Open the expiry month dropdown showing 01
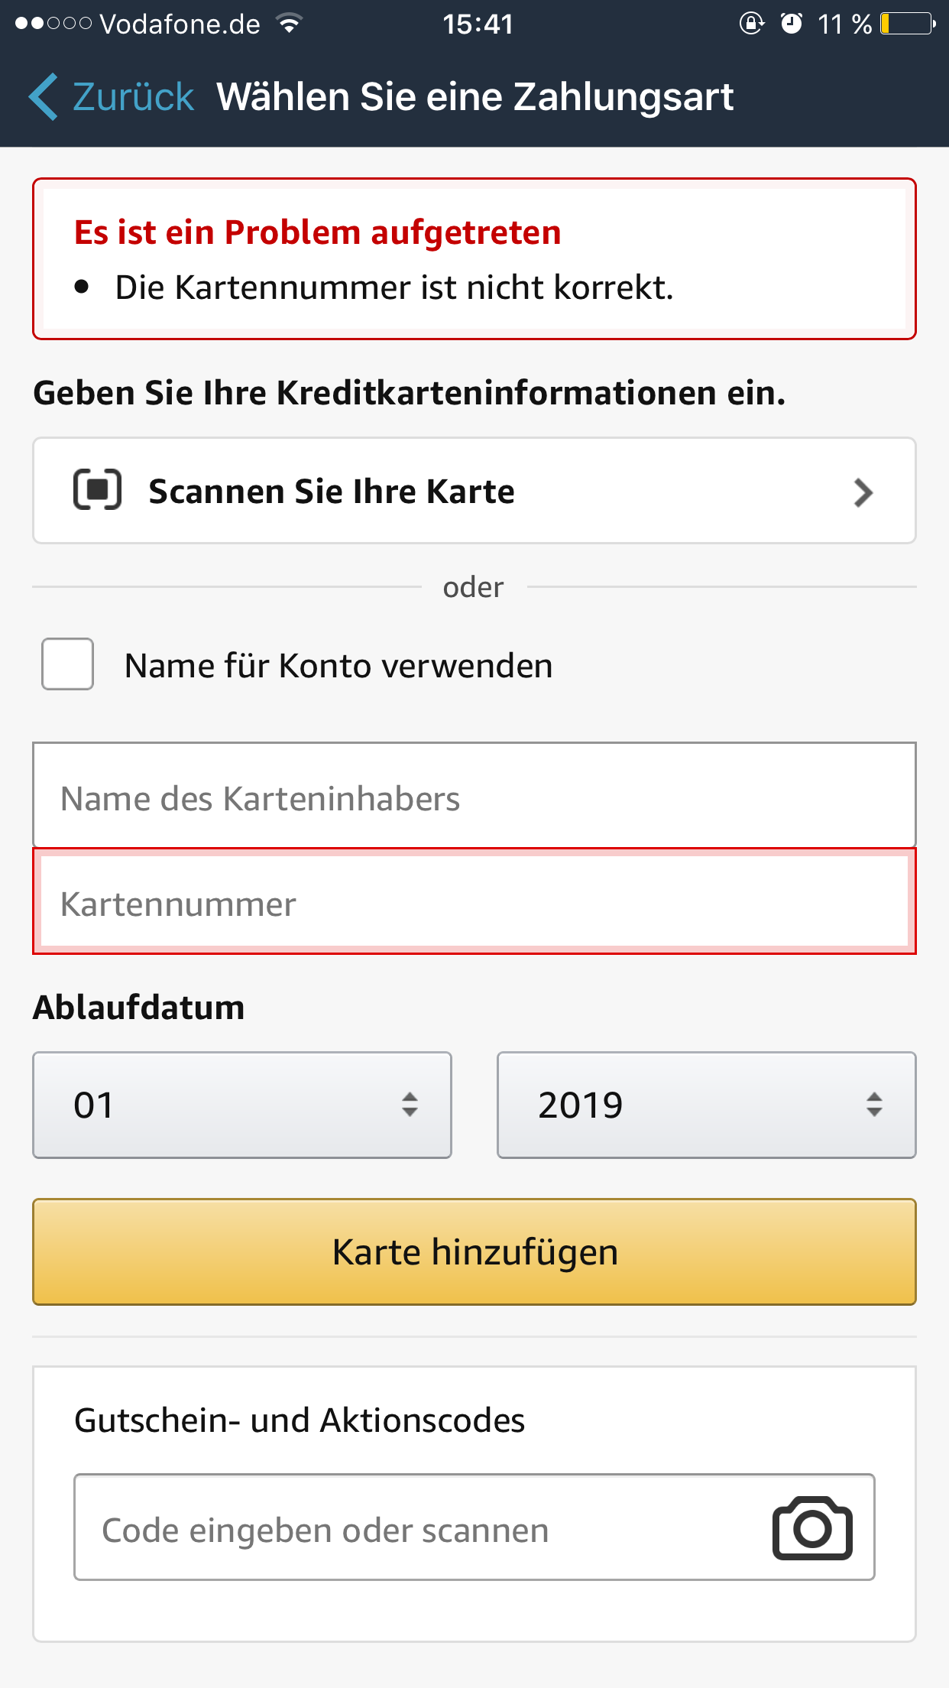Viewport: 949px width, 1688px height. (x=242, y=1105)
